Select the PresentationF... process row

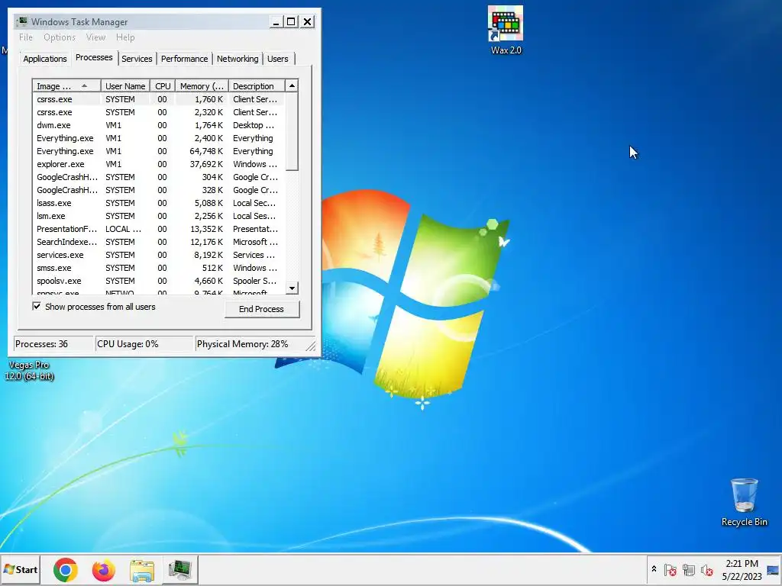coord(159,229)
